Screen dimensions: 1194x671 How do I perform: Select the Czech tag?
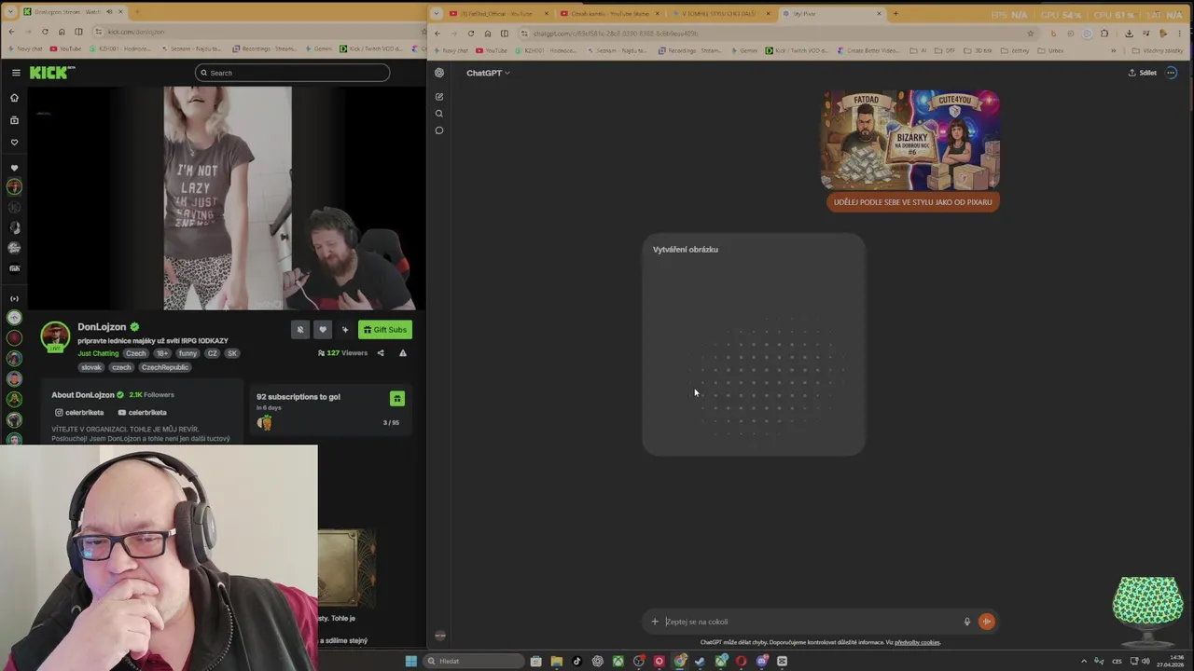(x=136, y=353)
